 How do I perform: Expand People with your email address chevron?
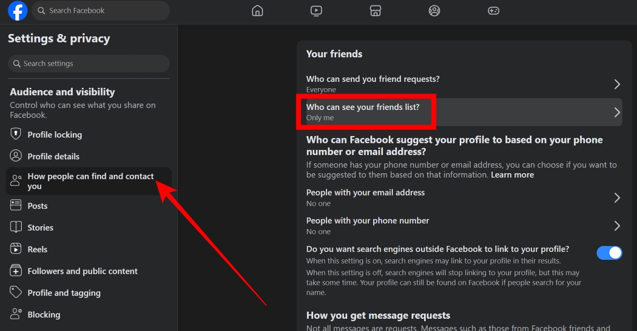pos(617,198)
